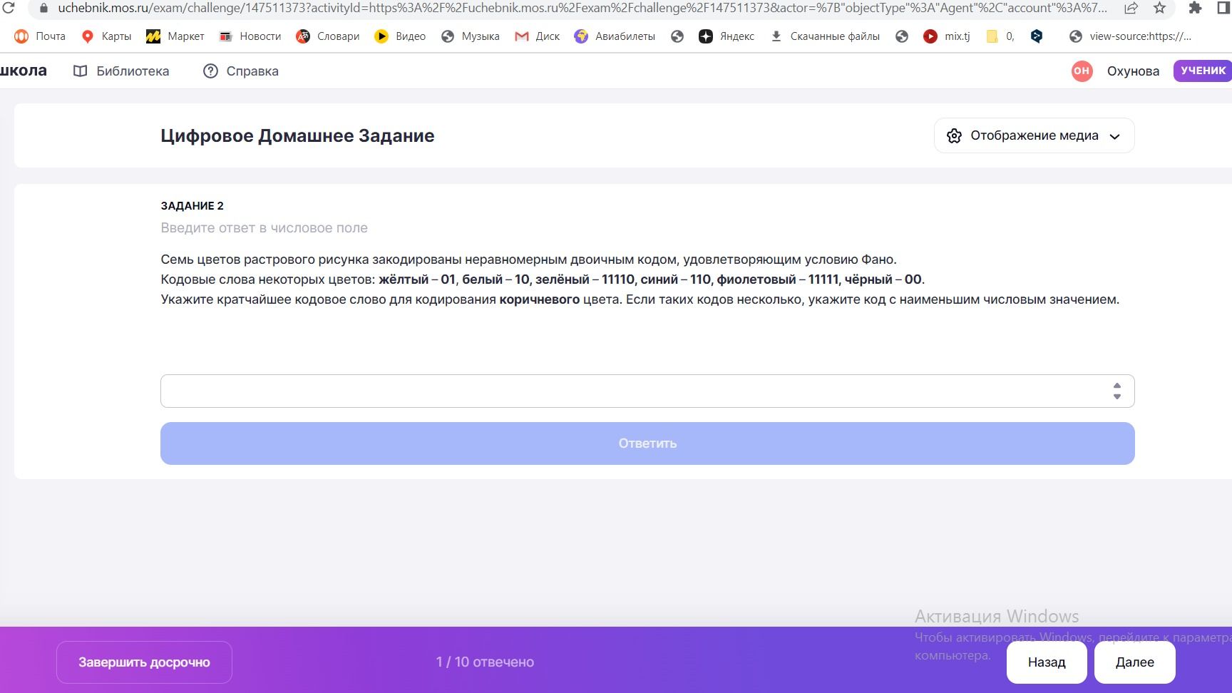Image resolution: width=1232 pixels, height=693 pixels.
Task: Open the view-source bookmark
Action: [1130, 36]
